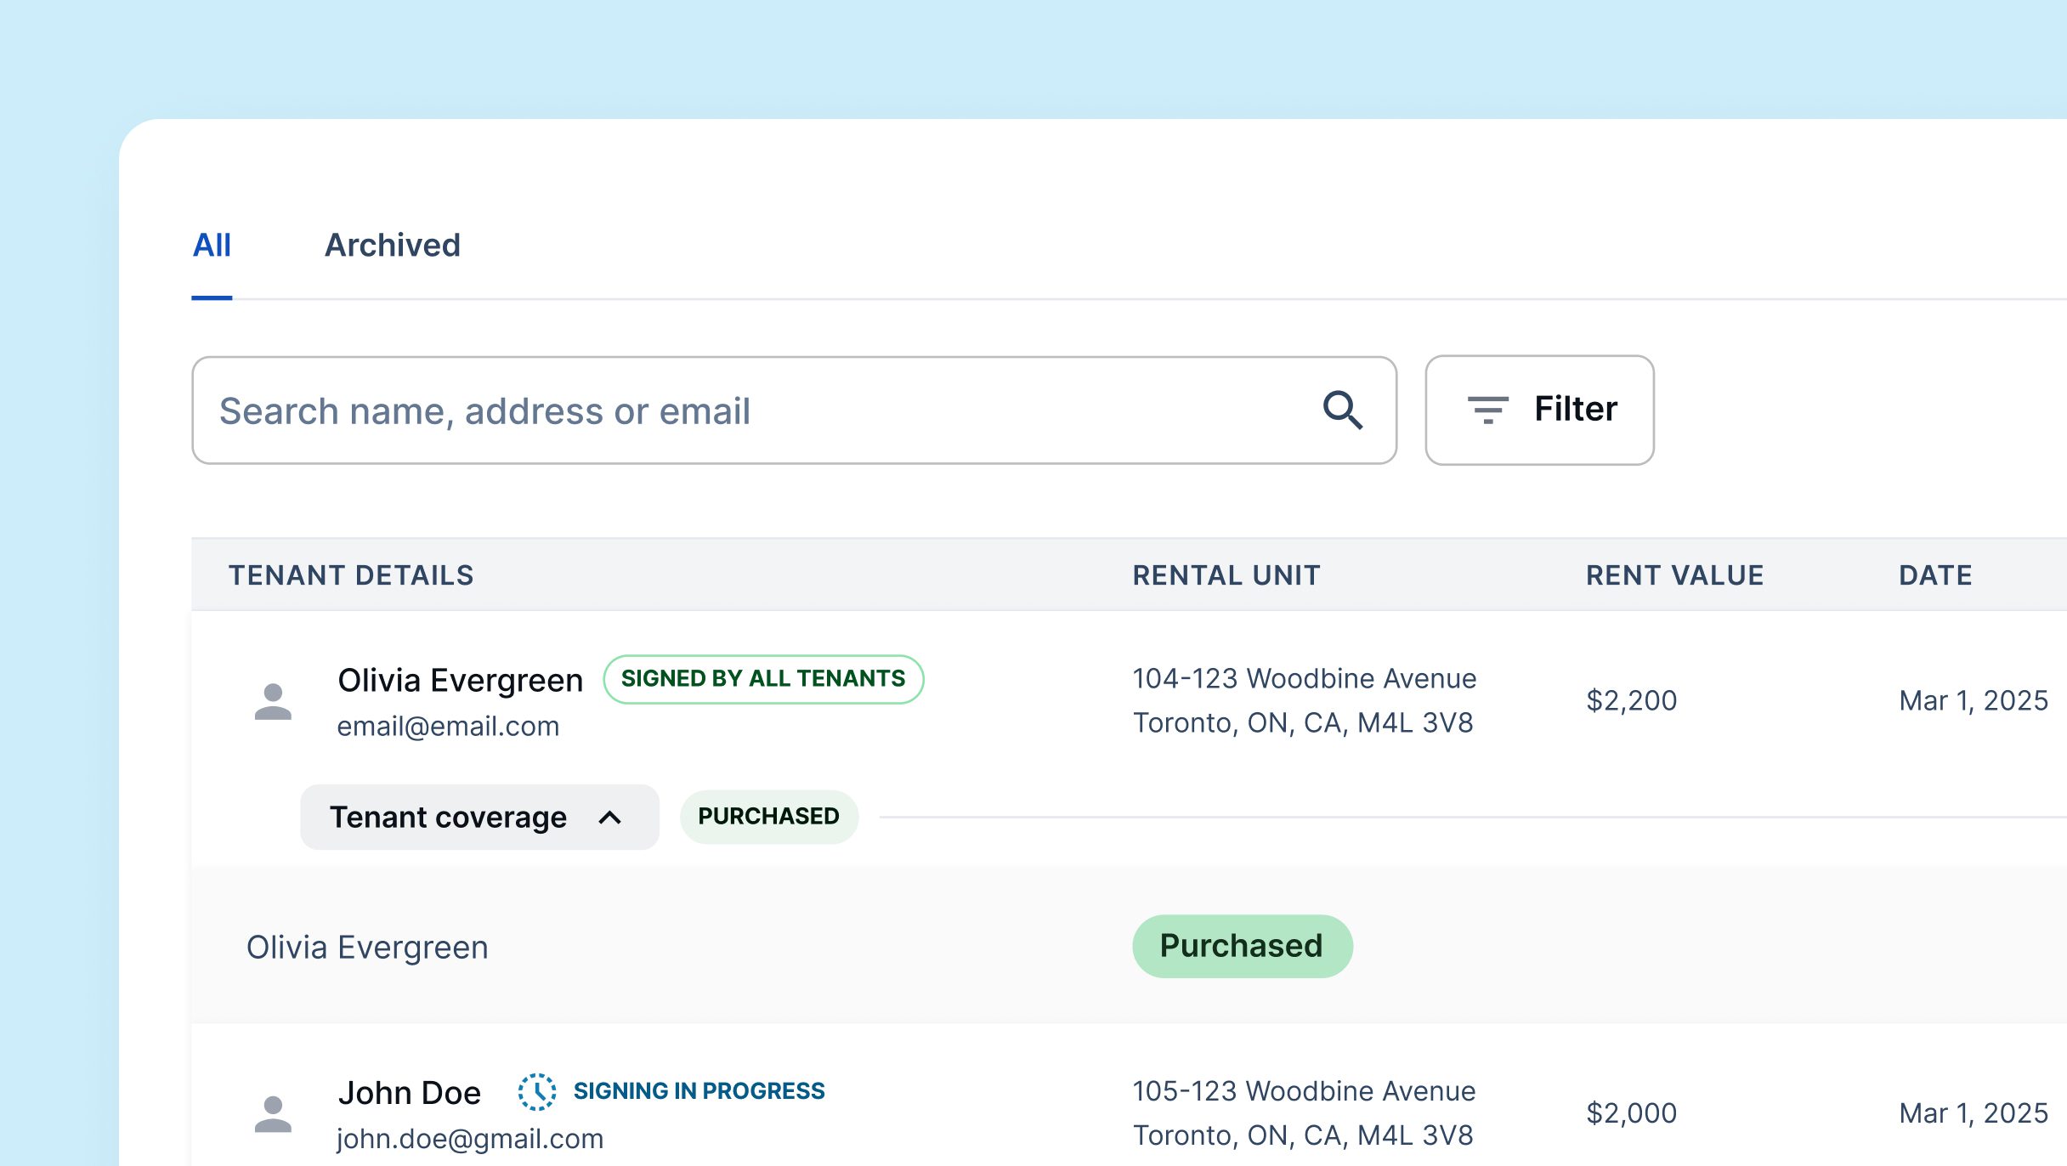Click the Signed By All Tenants badge

762,679
